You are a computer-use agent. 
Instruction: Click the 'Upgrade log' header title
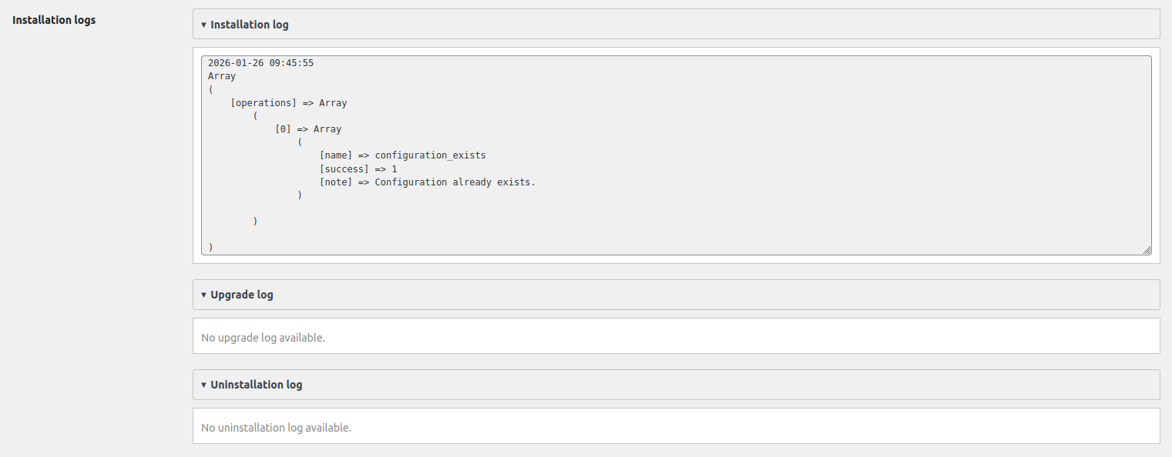241,295
